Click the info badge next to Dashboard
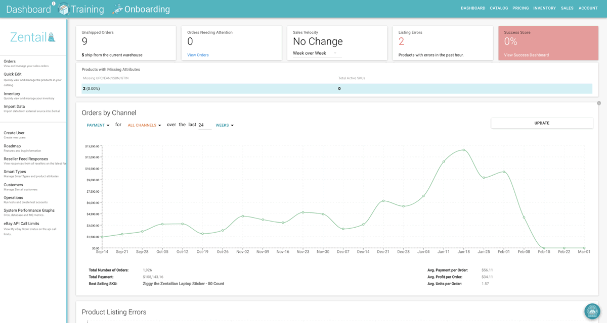The image size is (607, 323). [54, 4]
